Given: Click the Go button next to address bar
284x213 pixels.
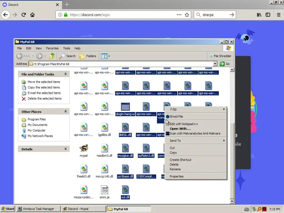Looking at the screenshot, I should tap(225, 64).
